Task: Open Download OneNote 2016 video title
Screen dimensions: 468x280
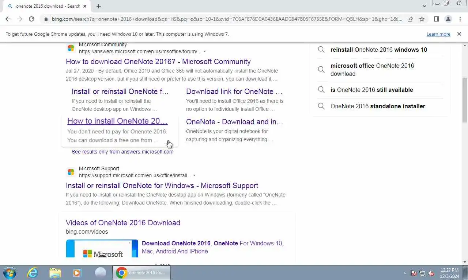Action: point(213,247)
